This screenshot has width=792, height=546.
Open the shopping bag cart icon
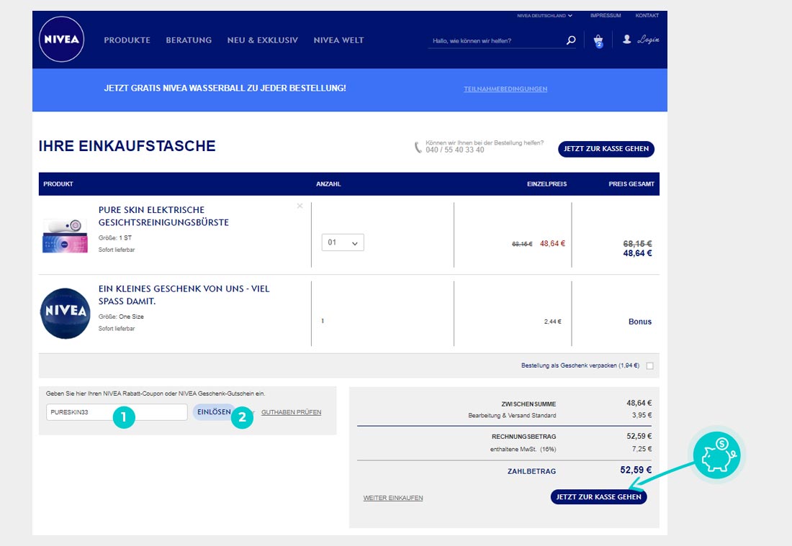598,41
